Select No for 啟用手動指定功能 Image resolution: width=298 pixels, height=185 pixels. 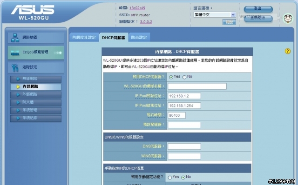coord(183,178)
